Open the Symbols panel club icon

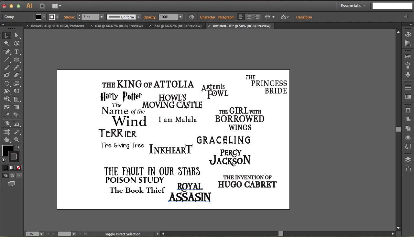point(408,75)
